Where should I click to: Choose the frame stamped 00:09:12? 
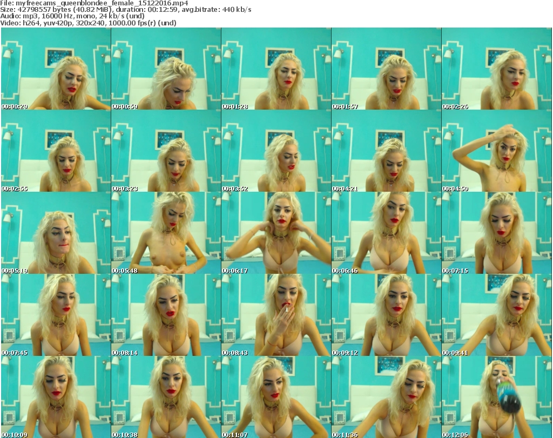tap(386, 315)
